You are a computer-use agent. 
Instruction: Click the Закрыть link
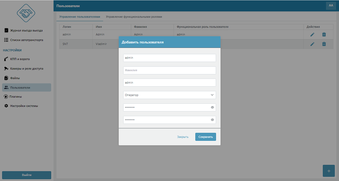click(x=183, y=137)
